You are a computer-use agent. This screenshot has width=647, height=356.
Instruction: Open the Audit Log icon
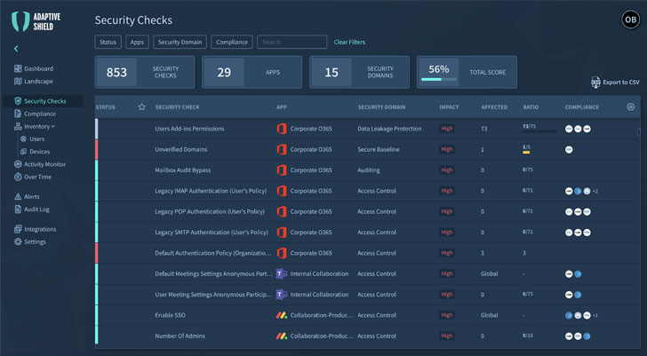coord(17,210)
